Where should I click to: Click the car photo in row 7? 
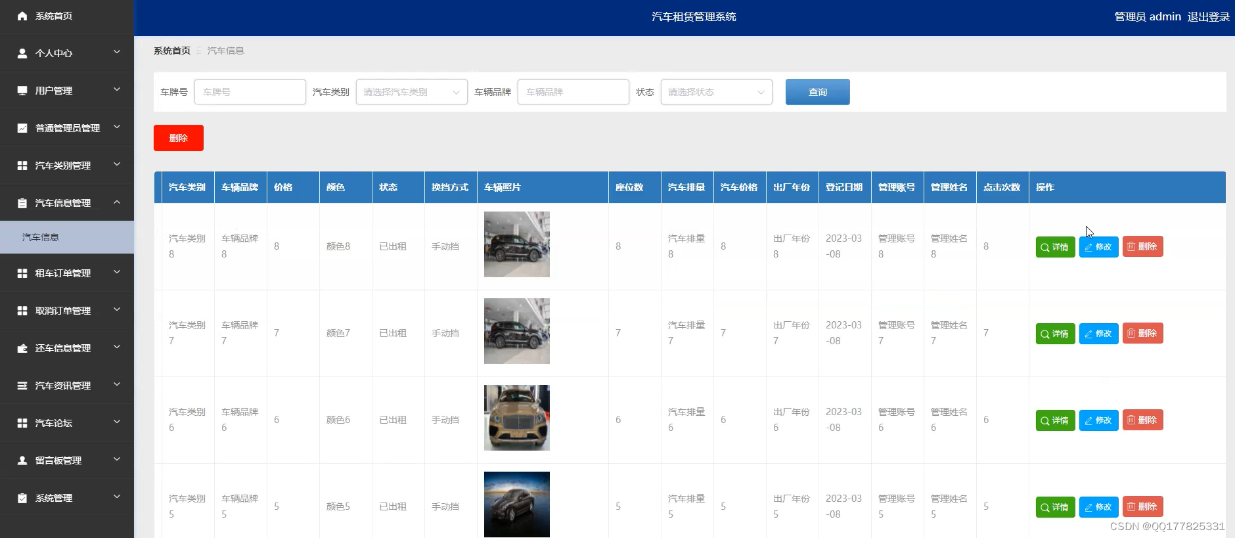[517, 331]
